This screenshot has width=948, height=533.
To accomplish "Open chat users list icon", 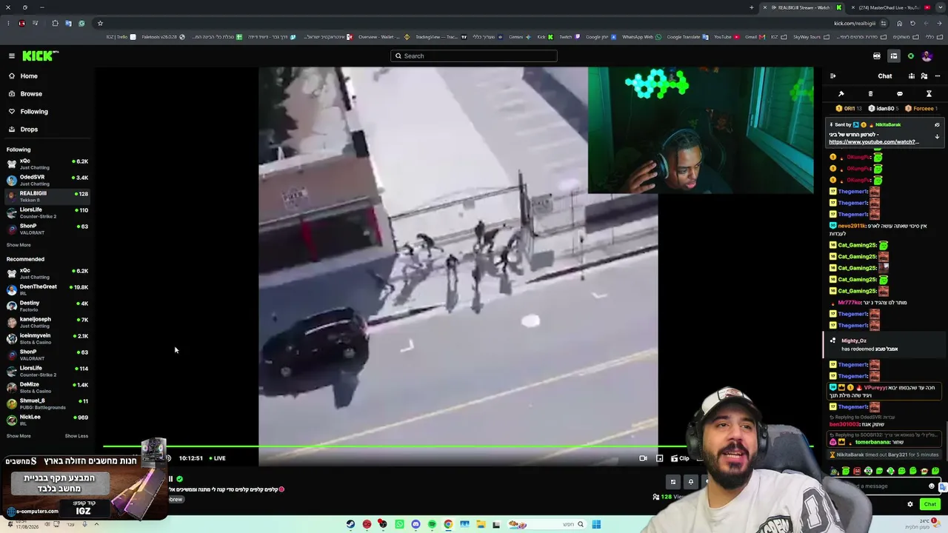I will pyautogui.click(x=924, y=76).
